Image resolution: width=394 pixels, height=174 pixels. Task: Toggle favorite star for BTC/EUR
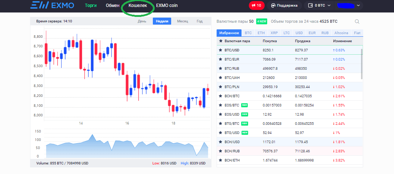pos(220,59)
